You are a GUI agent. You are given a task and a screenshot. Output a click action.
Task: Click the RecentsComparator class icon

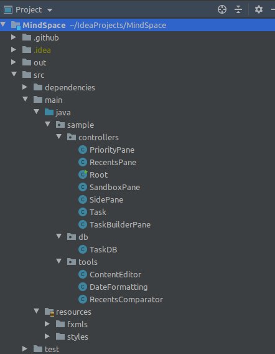tap(83, 299)
